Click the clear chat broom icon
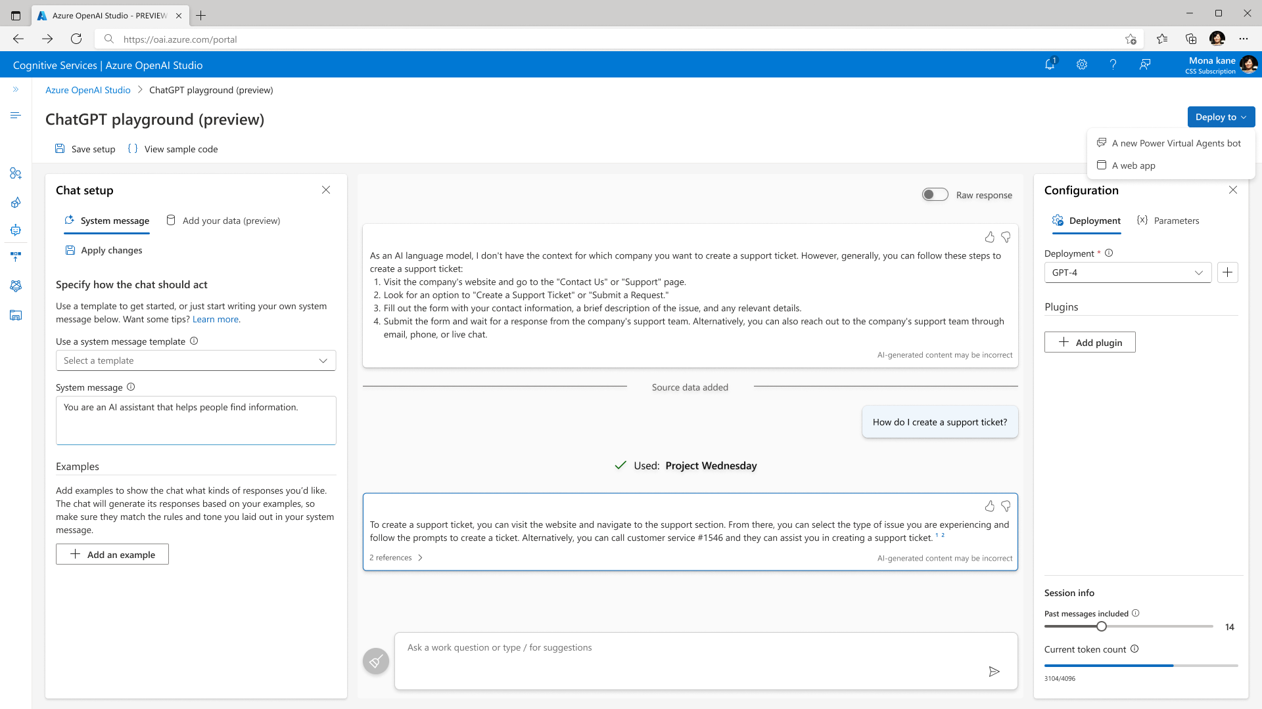Screen dimensions: 1262x709 point(376,661)
